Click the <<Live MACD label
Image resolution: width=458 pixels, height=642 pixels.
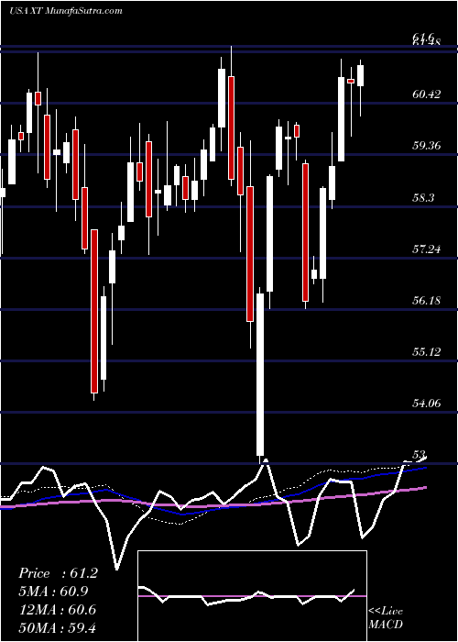point(386,617)
